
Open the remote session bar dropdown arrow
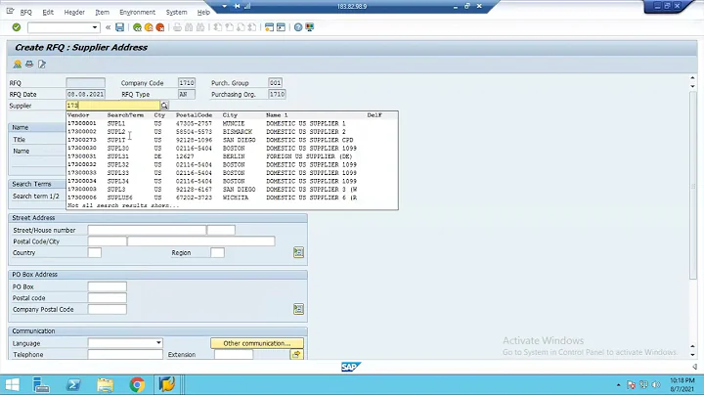[x=225, y=6]
